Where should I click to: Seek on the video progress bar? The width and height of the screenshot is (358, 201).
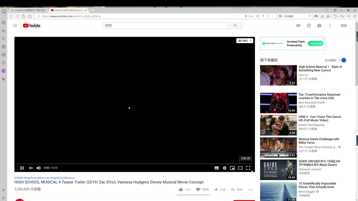tap(135, 164)
